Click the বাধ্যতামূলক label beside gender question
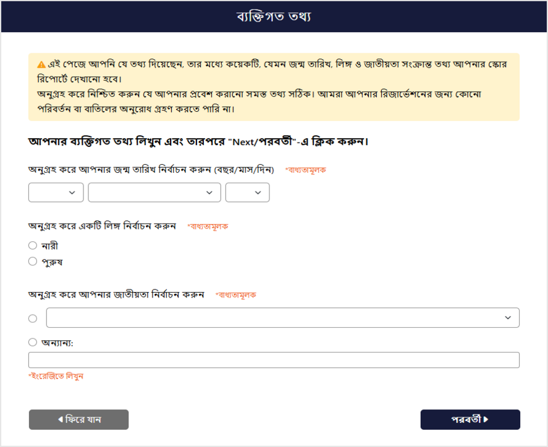 pos(208,227)
